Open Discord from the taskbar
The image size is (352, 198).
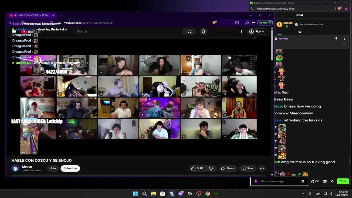181,194
